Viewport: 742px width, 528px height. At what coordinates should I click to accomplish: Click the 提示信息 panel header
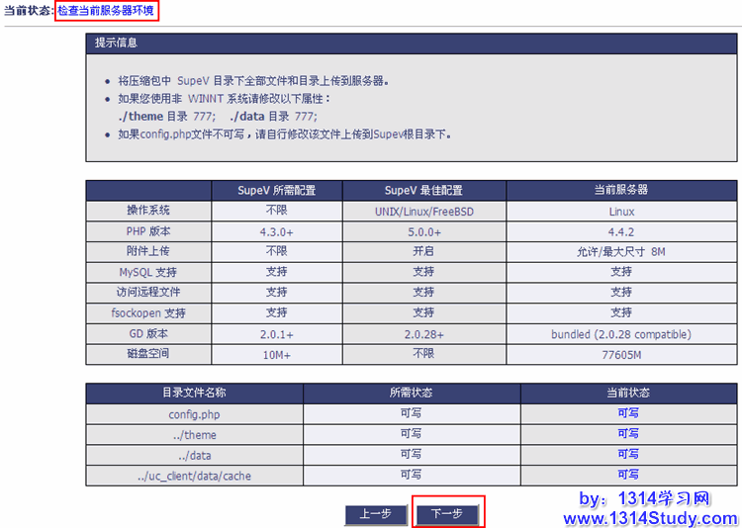[x=117, y=44]
